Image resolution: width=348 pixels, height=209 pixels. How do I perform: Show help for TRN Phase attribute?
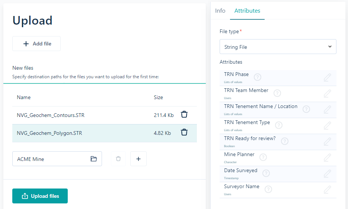point(258,77)
